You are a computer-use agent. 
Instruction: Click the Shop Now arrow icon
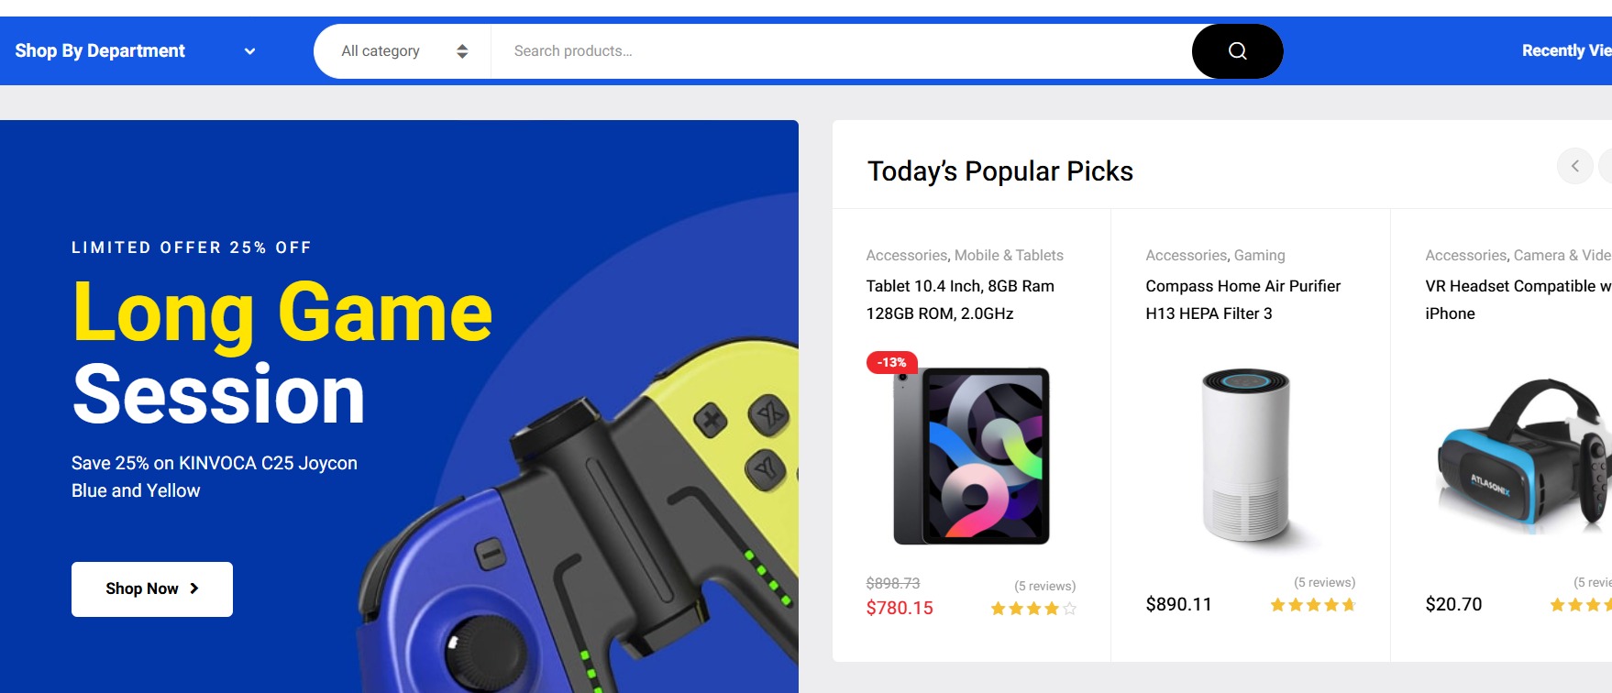193,588
